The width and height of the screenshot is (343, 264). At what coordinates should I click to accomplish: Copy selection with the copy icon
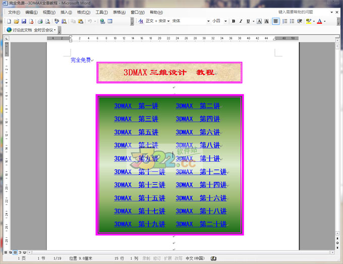[x=73, y=21]
